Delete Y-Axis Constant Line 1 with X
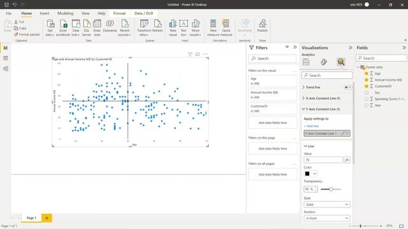 tap(347, 134)
